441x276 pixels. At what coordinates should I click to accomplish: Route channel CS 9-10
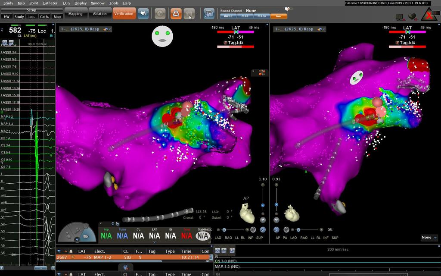[x=261, y=16]
